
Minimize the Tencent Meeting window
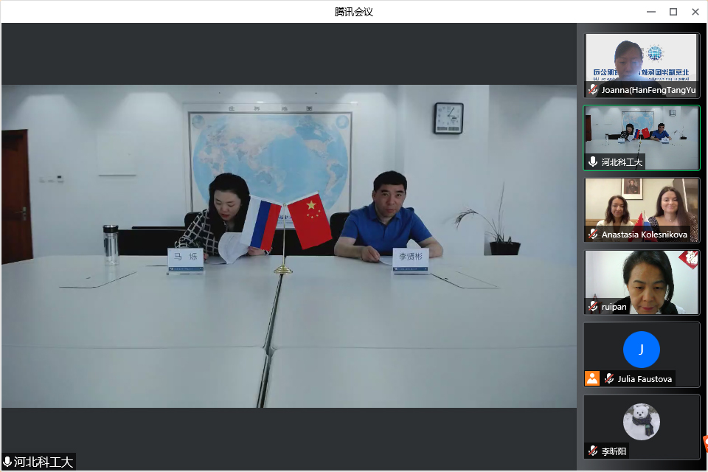(x=650, y=12)
